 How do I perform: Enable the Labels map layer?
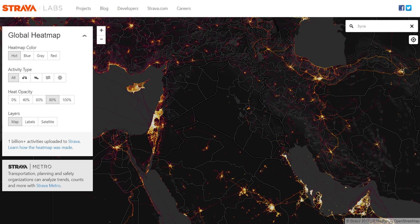click(x=30, y=121)
